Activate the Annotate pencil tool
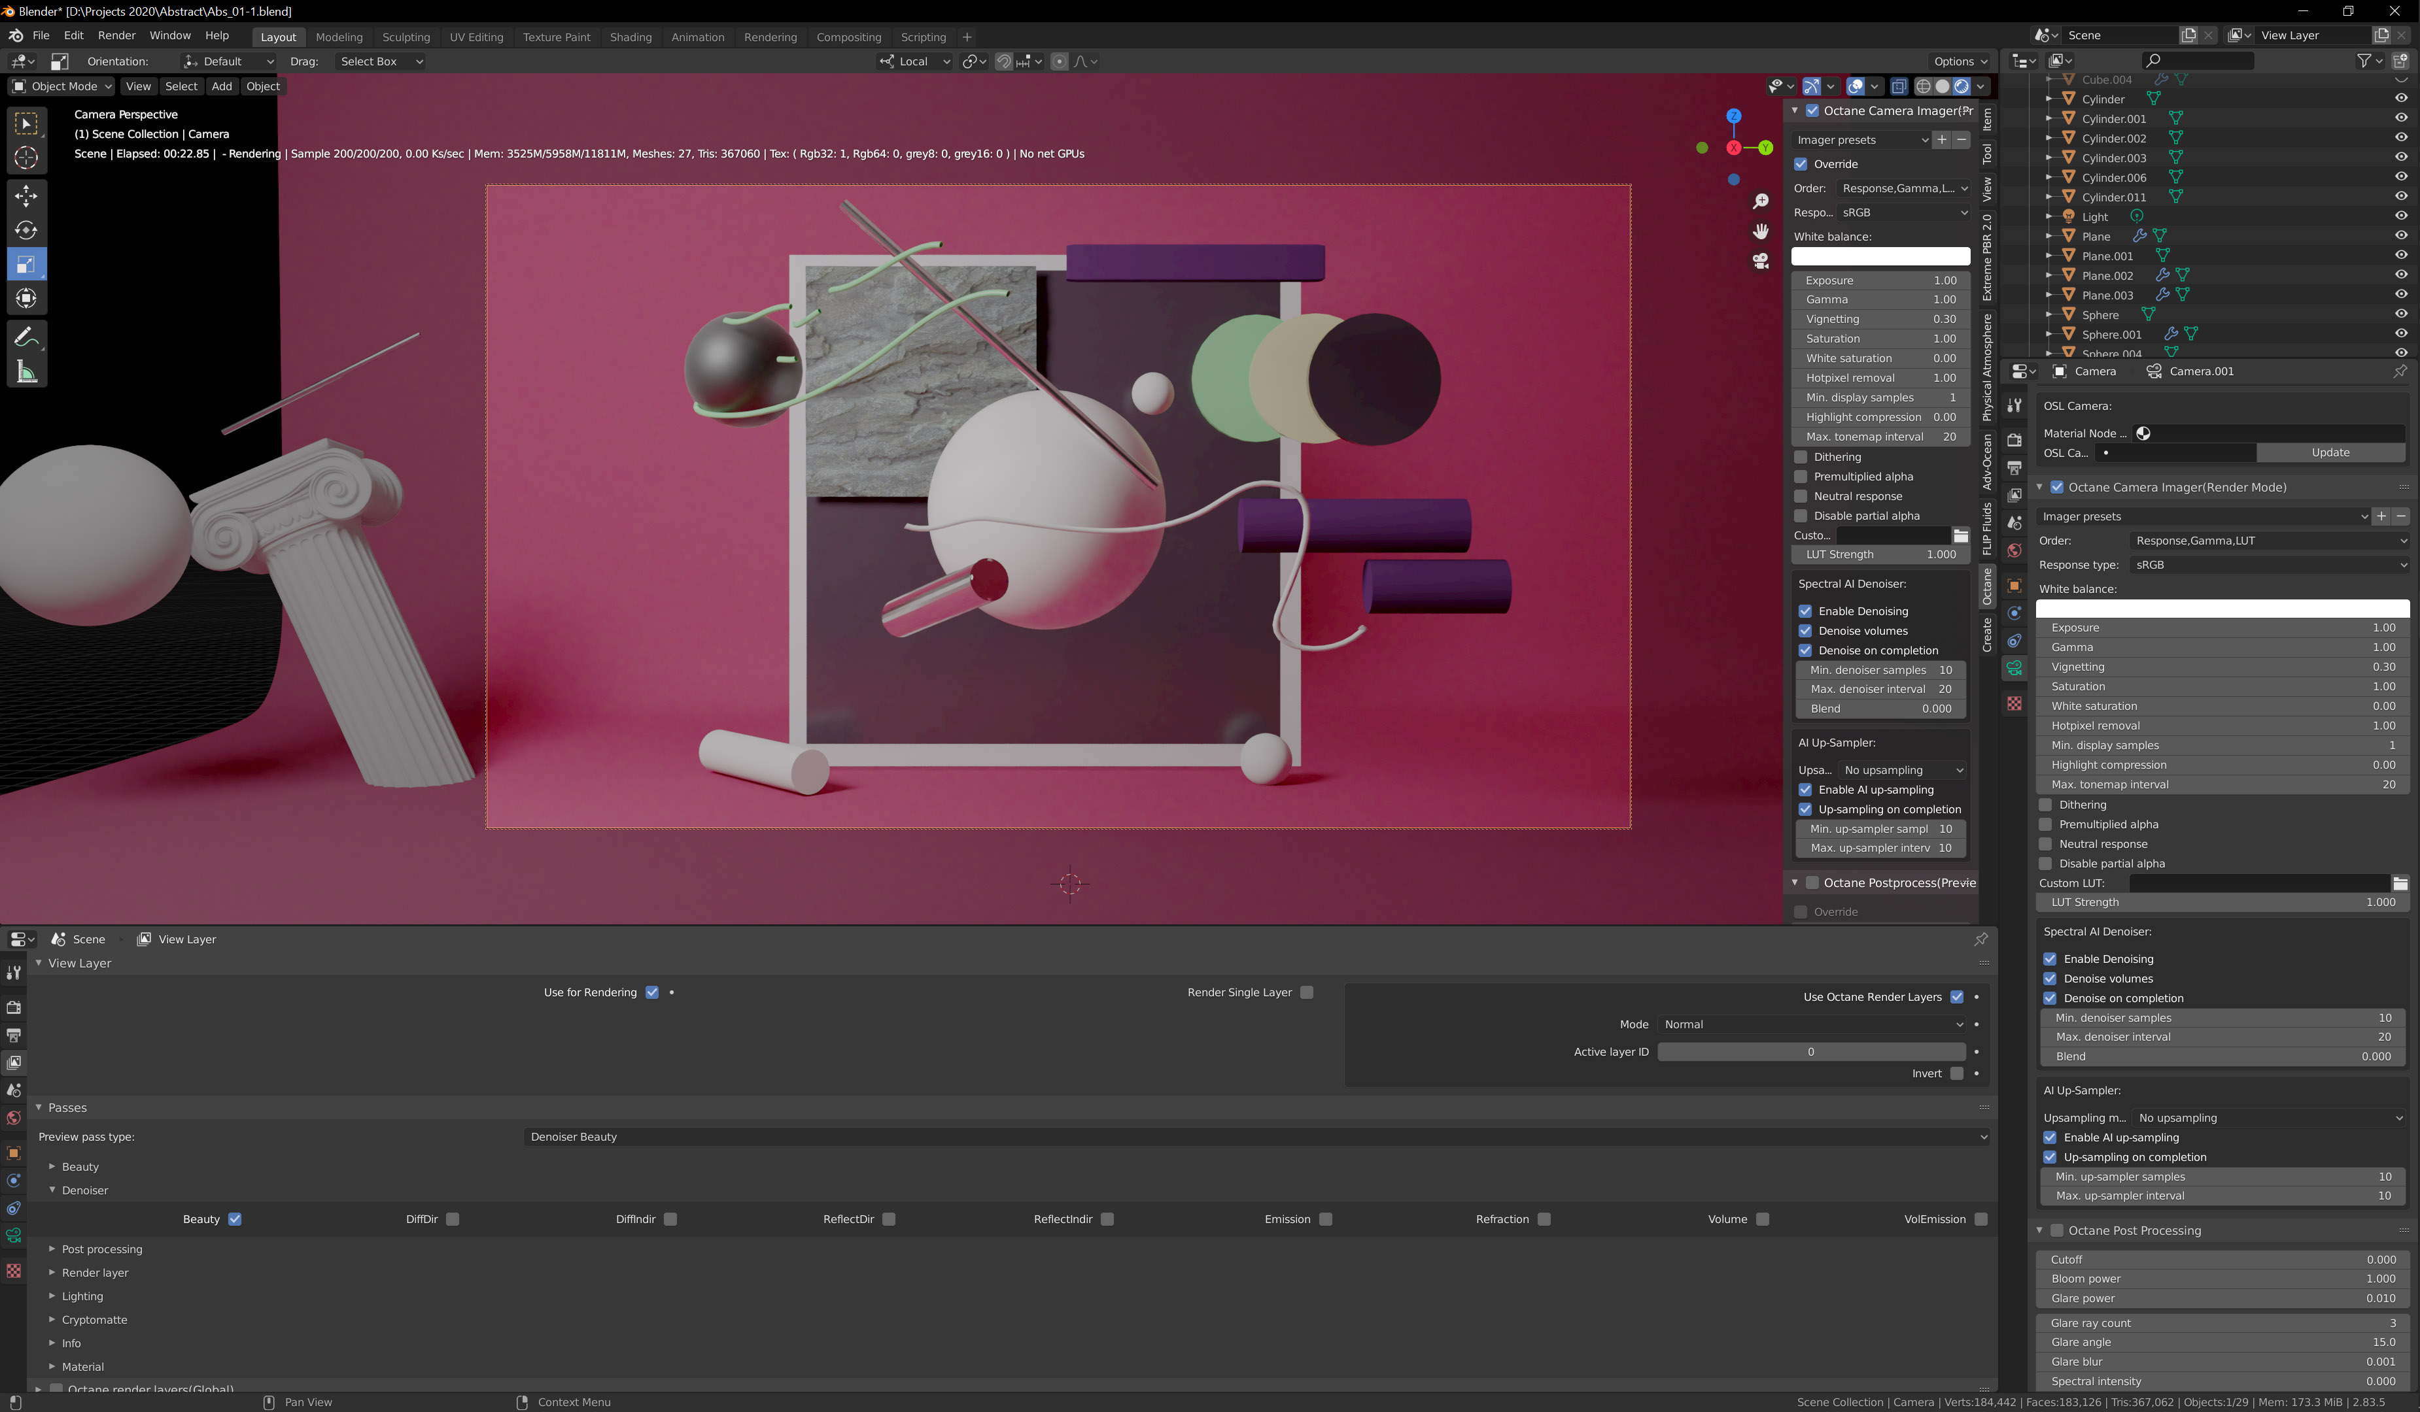This screenshot has height=1412, width=2420. 26,337
